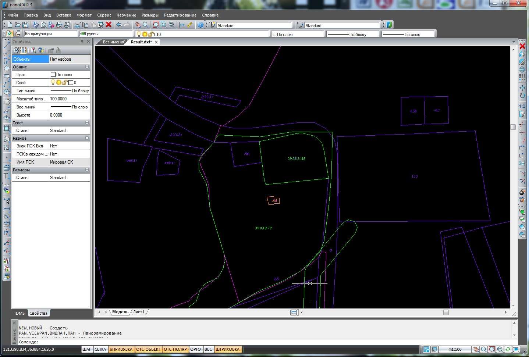
Task: Open the lineweight По слою dropdown in toolbar
Action: point(408,34)
